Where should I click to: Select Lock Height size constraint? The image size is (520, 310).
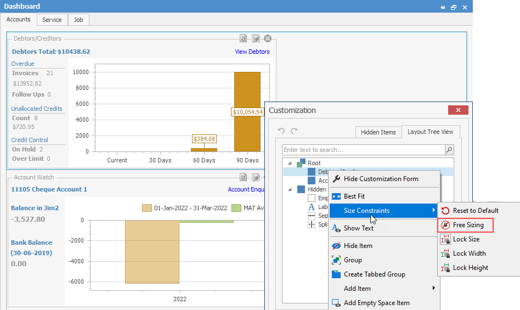click(x=470, y=268)
